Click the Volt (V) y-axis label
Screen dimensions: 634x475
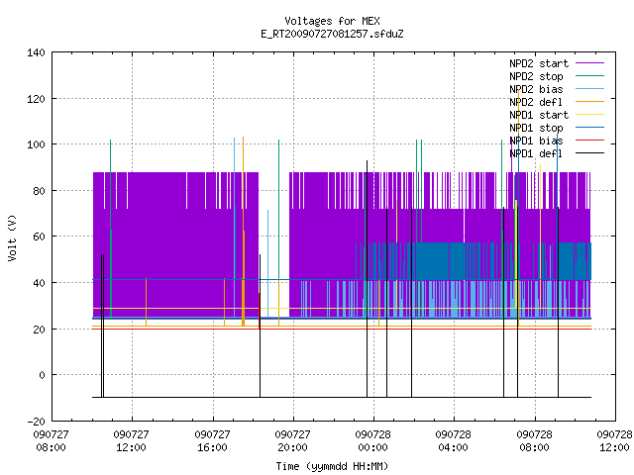(12, 237)
